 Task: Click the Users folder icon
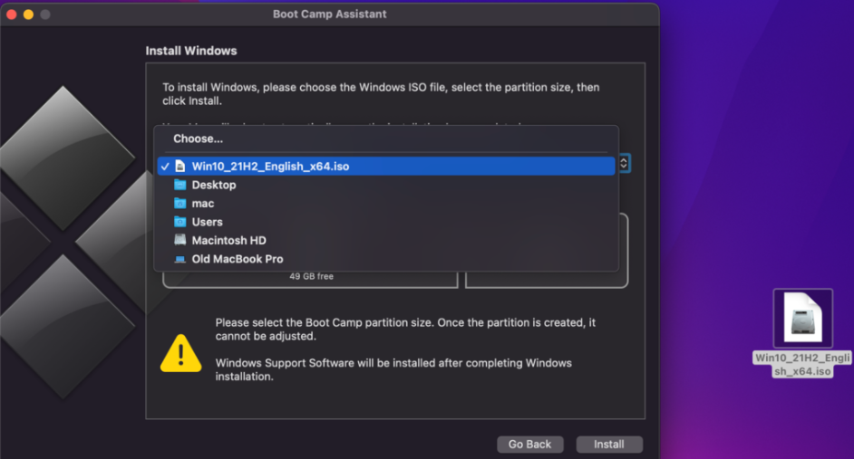[180, 222]
